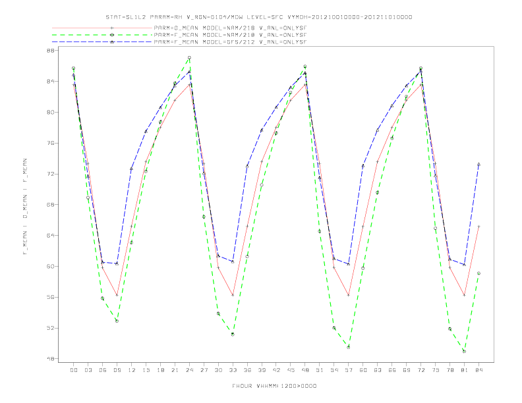Click x-axis forecast hour label 12
The width and height of the screenshot is (522, 403).
pyautogui.click(x=132, y=370)
